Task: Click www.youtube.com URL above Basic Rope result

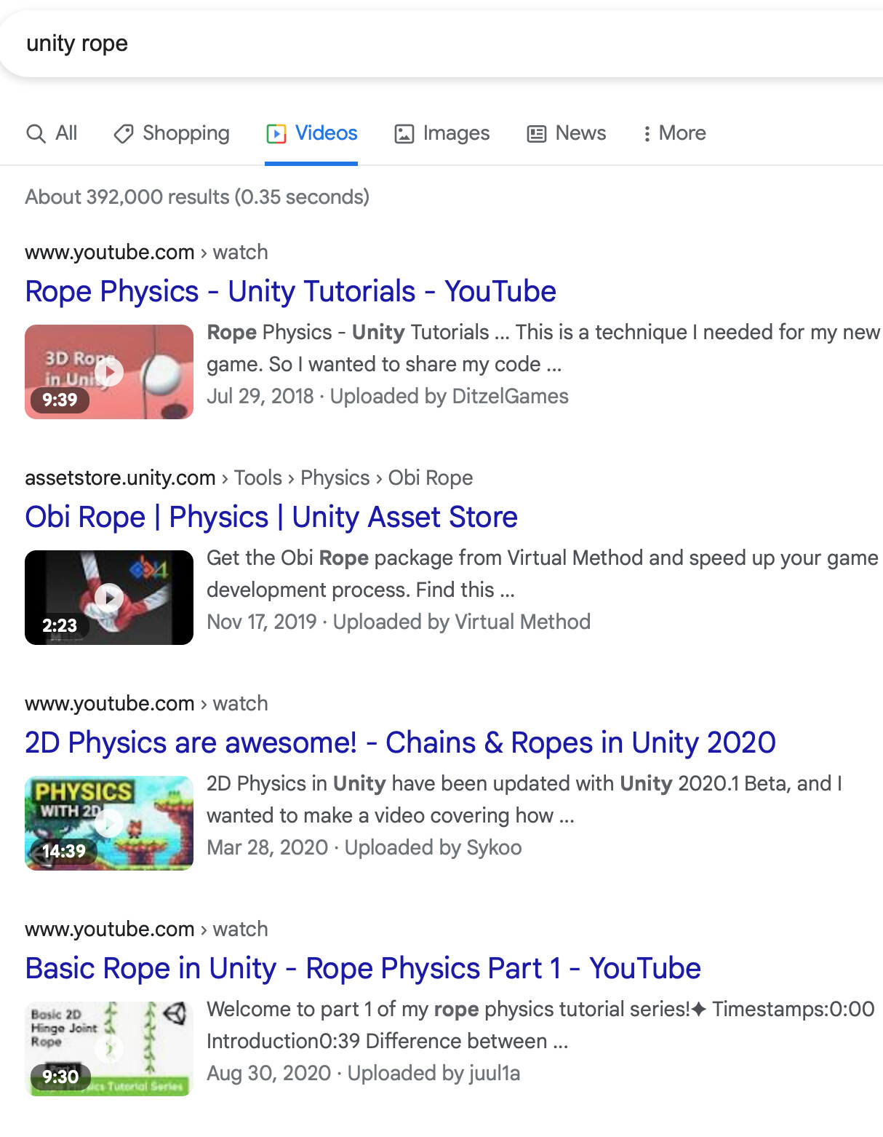Action: tap(146, 930)
